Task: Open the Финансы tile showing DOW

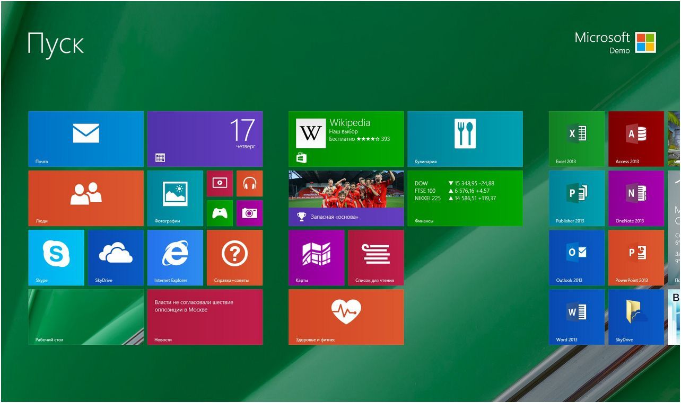Action: point(465,198)
